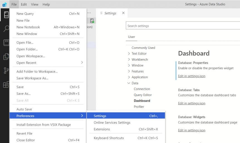Image resolution: width=240 pixels, height=143 pixels.
Task: Edit Database: Widgets in settings.json
Action: [192, 130]
